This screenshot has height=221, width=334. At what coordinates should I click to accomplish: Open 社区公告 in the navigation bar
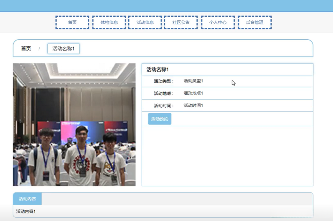(x=181, y=22)
